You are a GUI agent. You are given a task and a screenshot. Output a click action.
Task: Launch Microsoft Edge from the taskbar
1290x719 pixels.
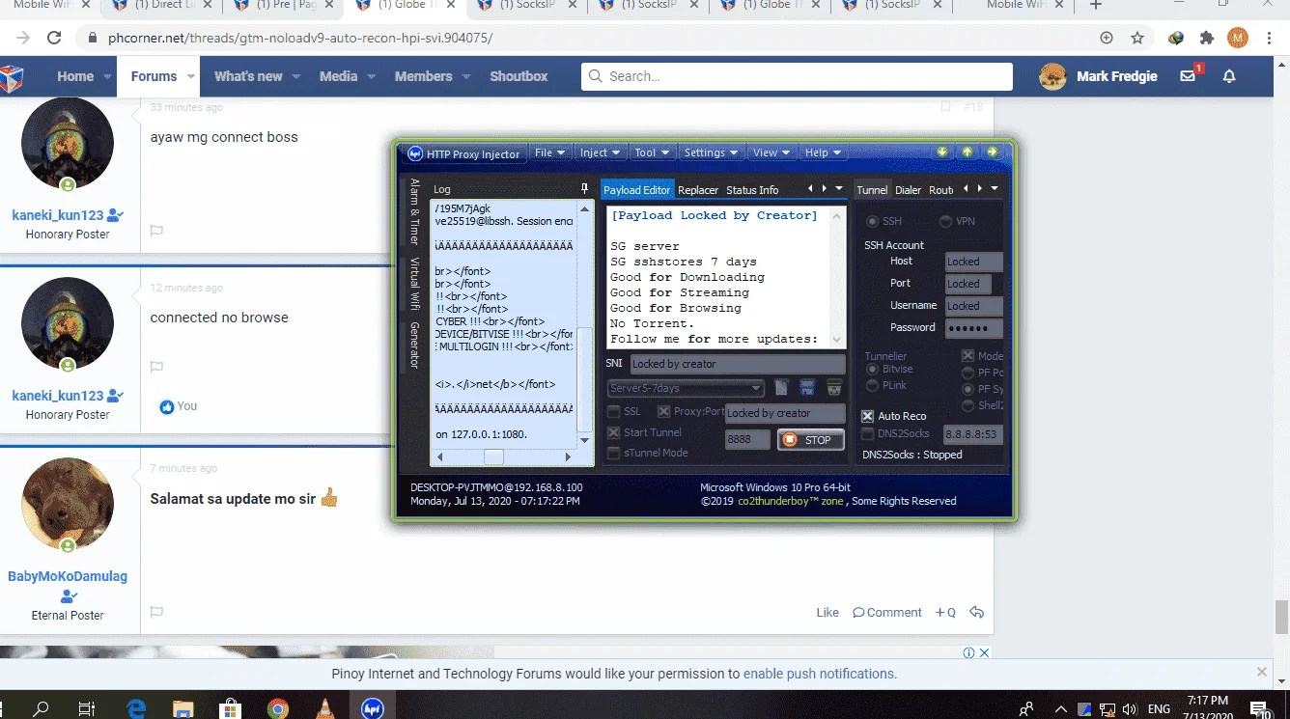point(135,708)
